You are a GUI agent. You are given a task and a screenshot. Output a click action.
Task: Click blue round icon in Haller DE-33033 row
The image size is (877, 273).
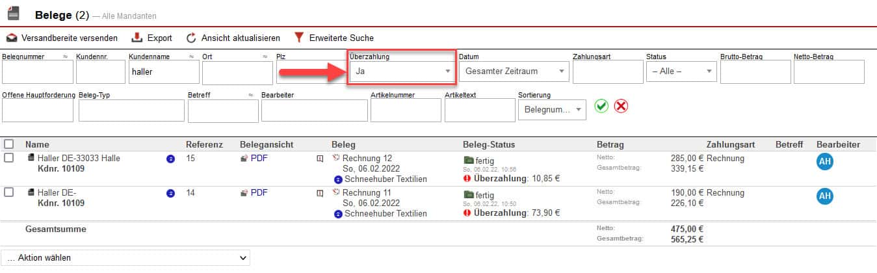[170, 159]
